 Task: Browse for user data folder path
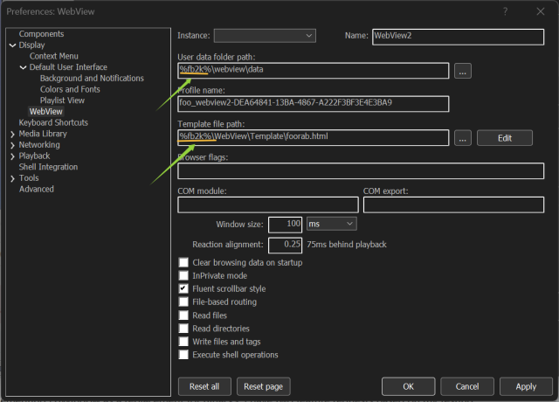463,71
